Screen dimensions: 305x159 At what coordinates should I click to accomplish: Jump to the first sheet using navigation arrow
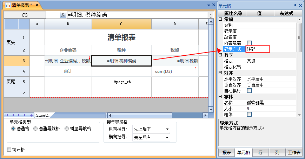tap(7, 115)
